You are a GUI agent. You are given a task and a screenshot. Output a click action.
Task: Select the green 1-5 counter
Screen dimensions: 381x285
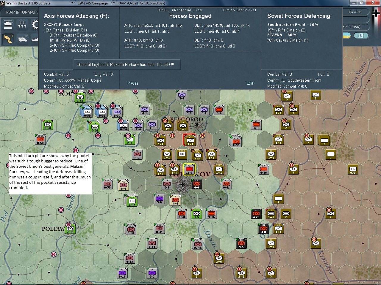(197, 214)
